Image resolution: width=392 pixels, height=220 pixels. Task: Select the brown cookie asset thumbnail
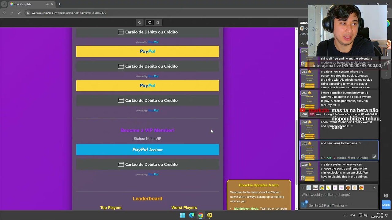coord(348,188)
